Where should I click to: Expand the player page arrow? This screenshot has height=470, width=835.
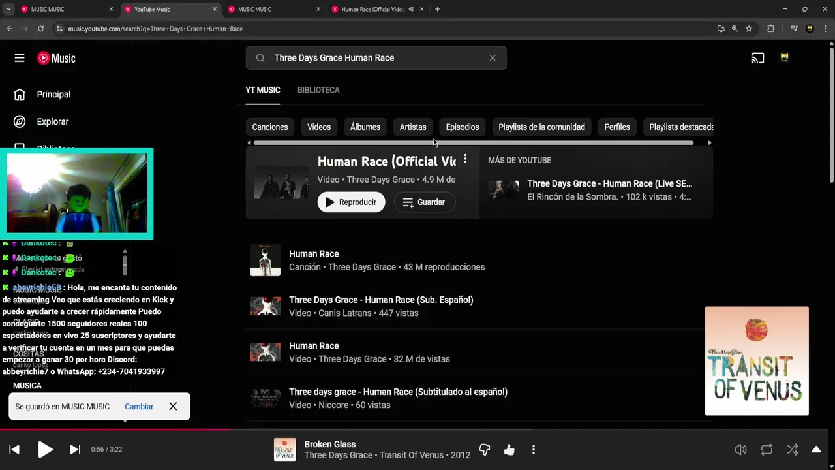tap(816, 449)
